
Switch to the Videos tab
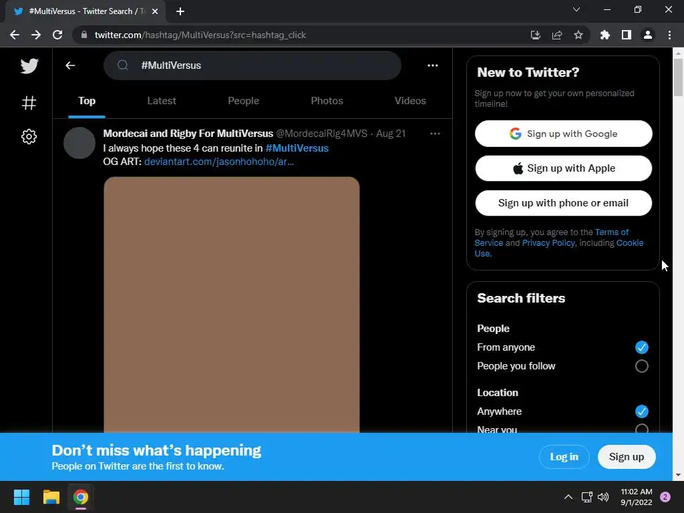(x=410, y=101)
